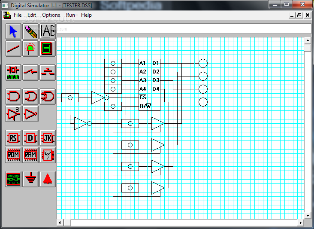Select the RAM chip component
Screen dimensions: 314x229
tap(30, 155)
